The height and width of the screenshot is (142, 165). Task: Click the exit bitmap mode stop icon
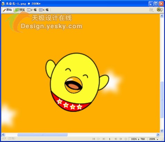pos(126,139)
